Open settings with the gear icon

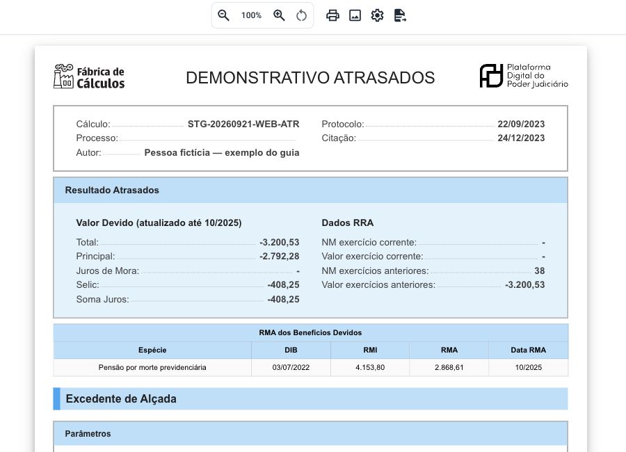click(x=377, y=15)
